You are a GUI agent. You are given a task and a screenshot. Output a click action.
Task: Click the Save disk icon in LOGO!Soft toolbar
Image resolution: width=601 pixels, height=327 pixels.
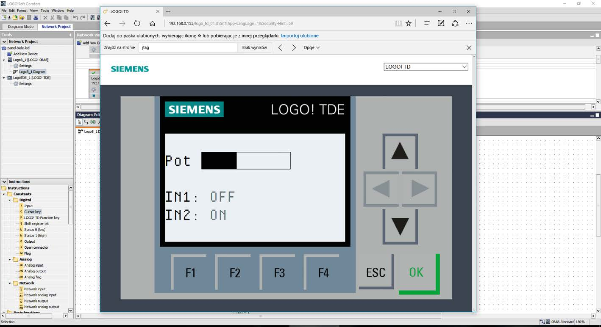[x=29, y=17]
